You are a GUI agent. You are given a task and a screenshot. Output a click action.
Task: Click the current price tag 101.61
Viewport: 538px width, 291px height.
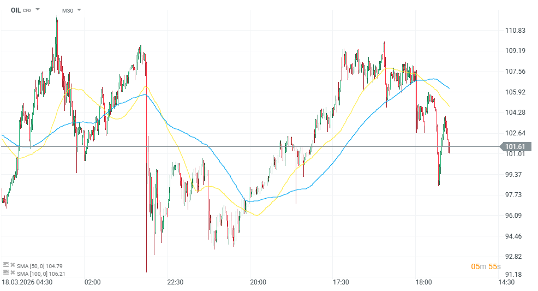click(515, 146)
